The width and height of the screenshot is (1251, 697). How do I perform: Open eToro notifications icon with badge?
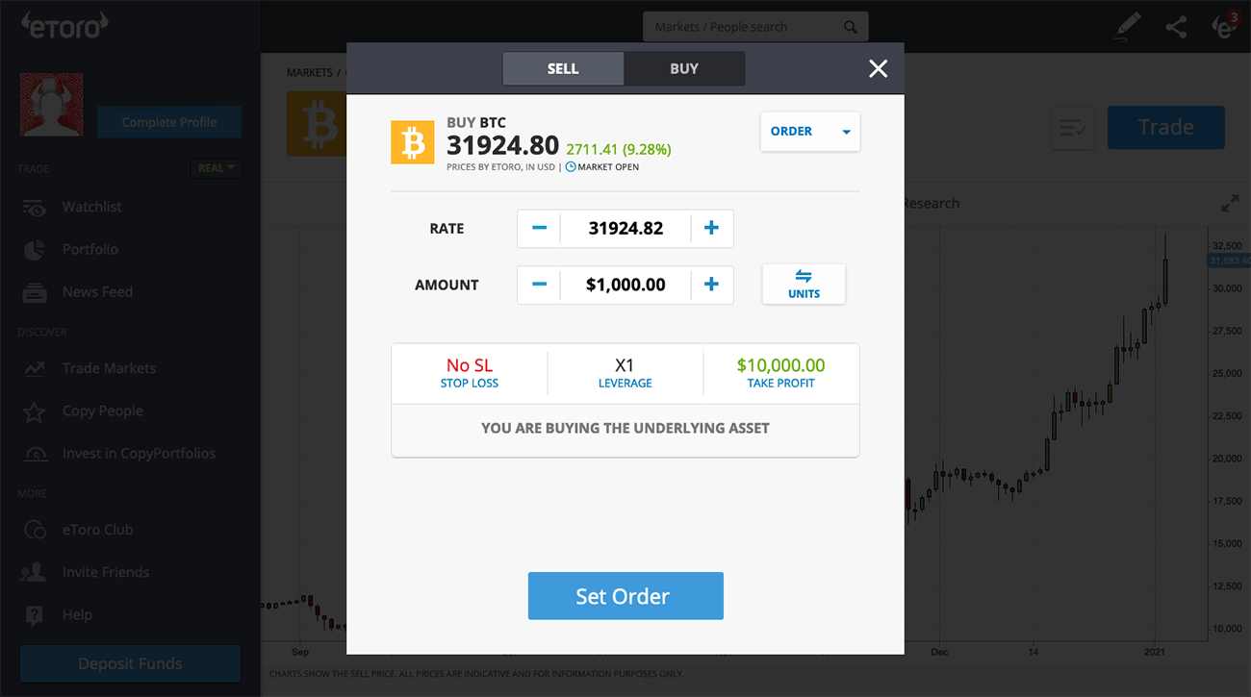pos(1224,26)
